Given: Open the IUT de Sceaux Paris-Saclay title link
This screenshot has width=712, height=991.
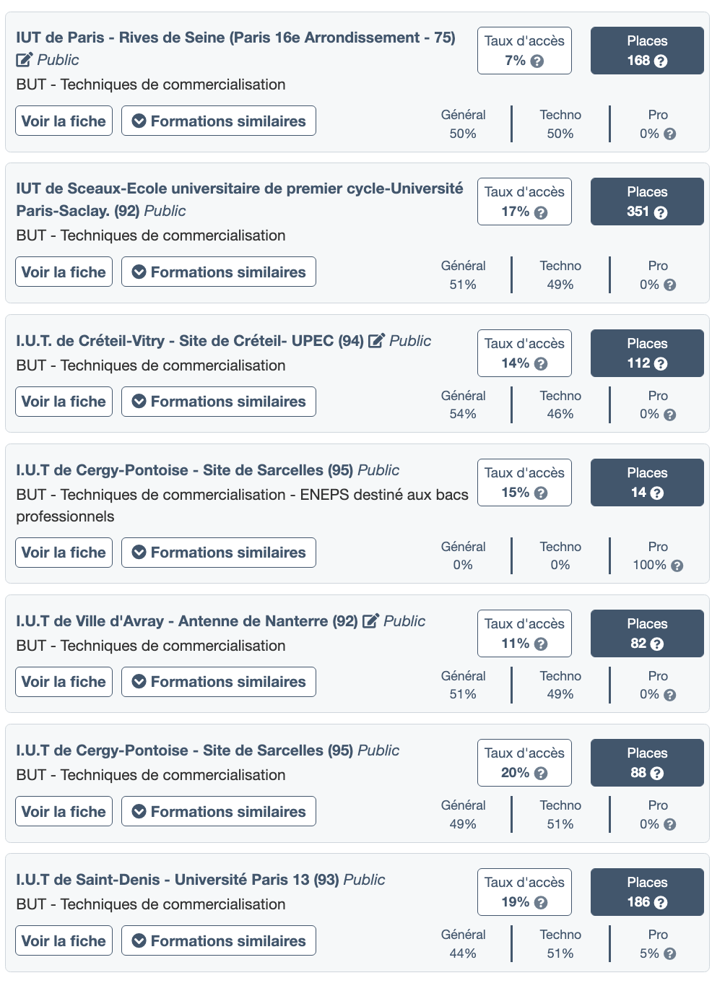Looking at the screenshot, I should pos(239,189).
